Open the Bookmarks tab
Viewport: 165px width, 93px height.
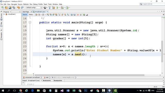click(47, 81)
